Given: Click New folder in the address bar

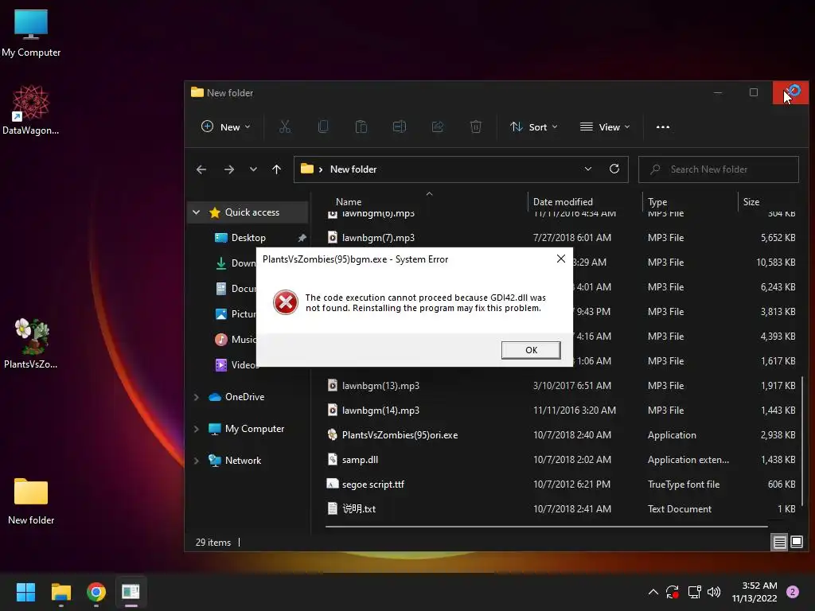Looking at the screenshot, I should (x=353, y=169).
